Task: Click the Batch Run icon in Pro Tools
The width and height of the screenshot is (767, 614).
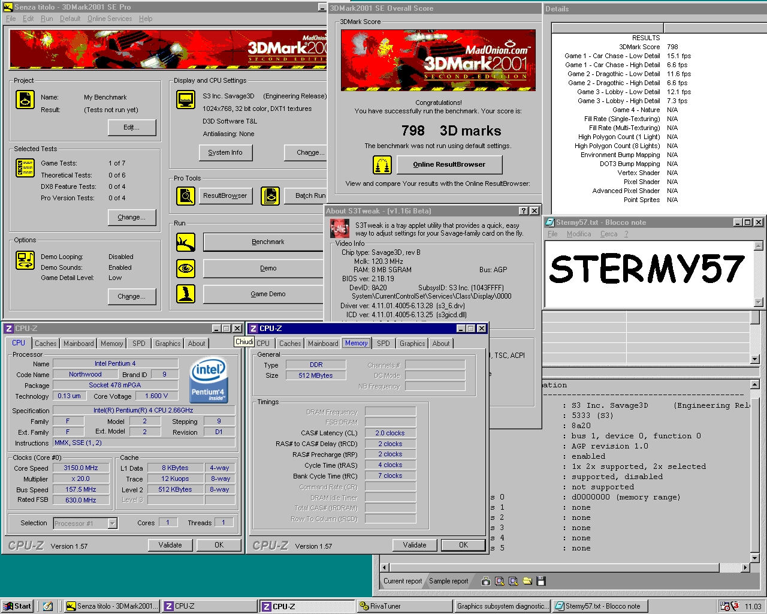Action: click(270, 195)
